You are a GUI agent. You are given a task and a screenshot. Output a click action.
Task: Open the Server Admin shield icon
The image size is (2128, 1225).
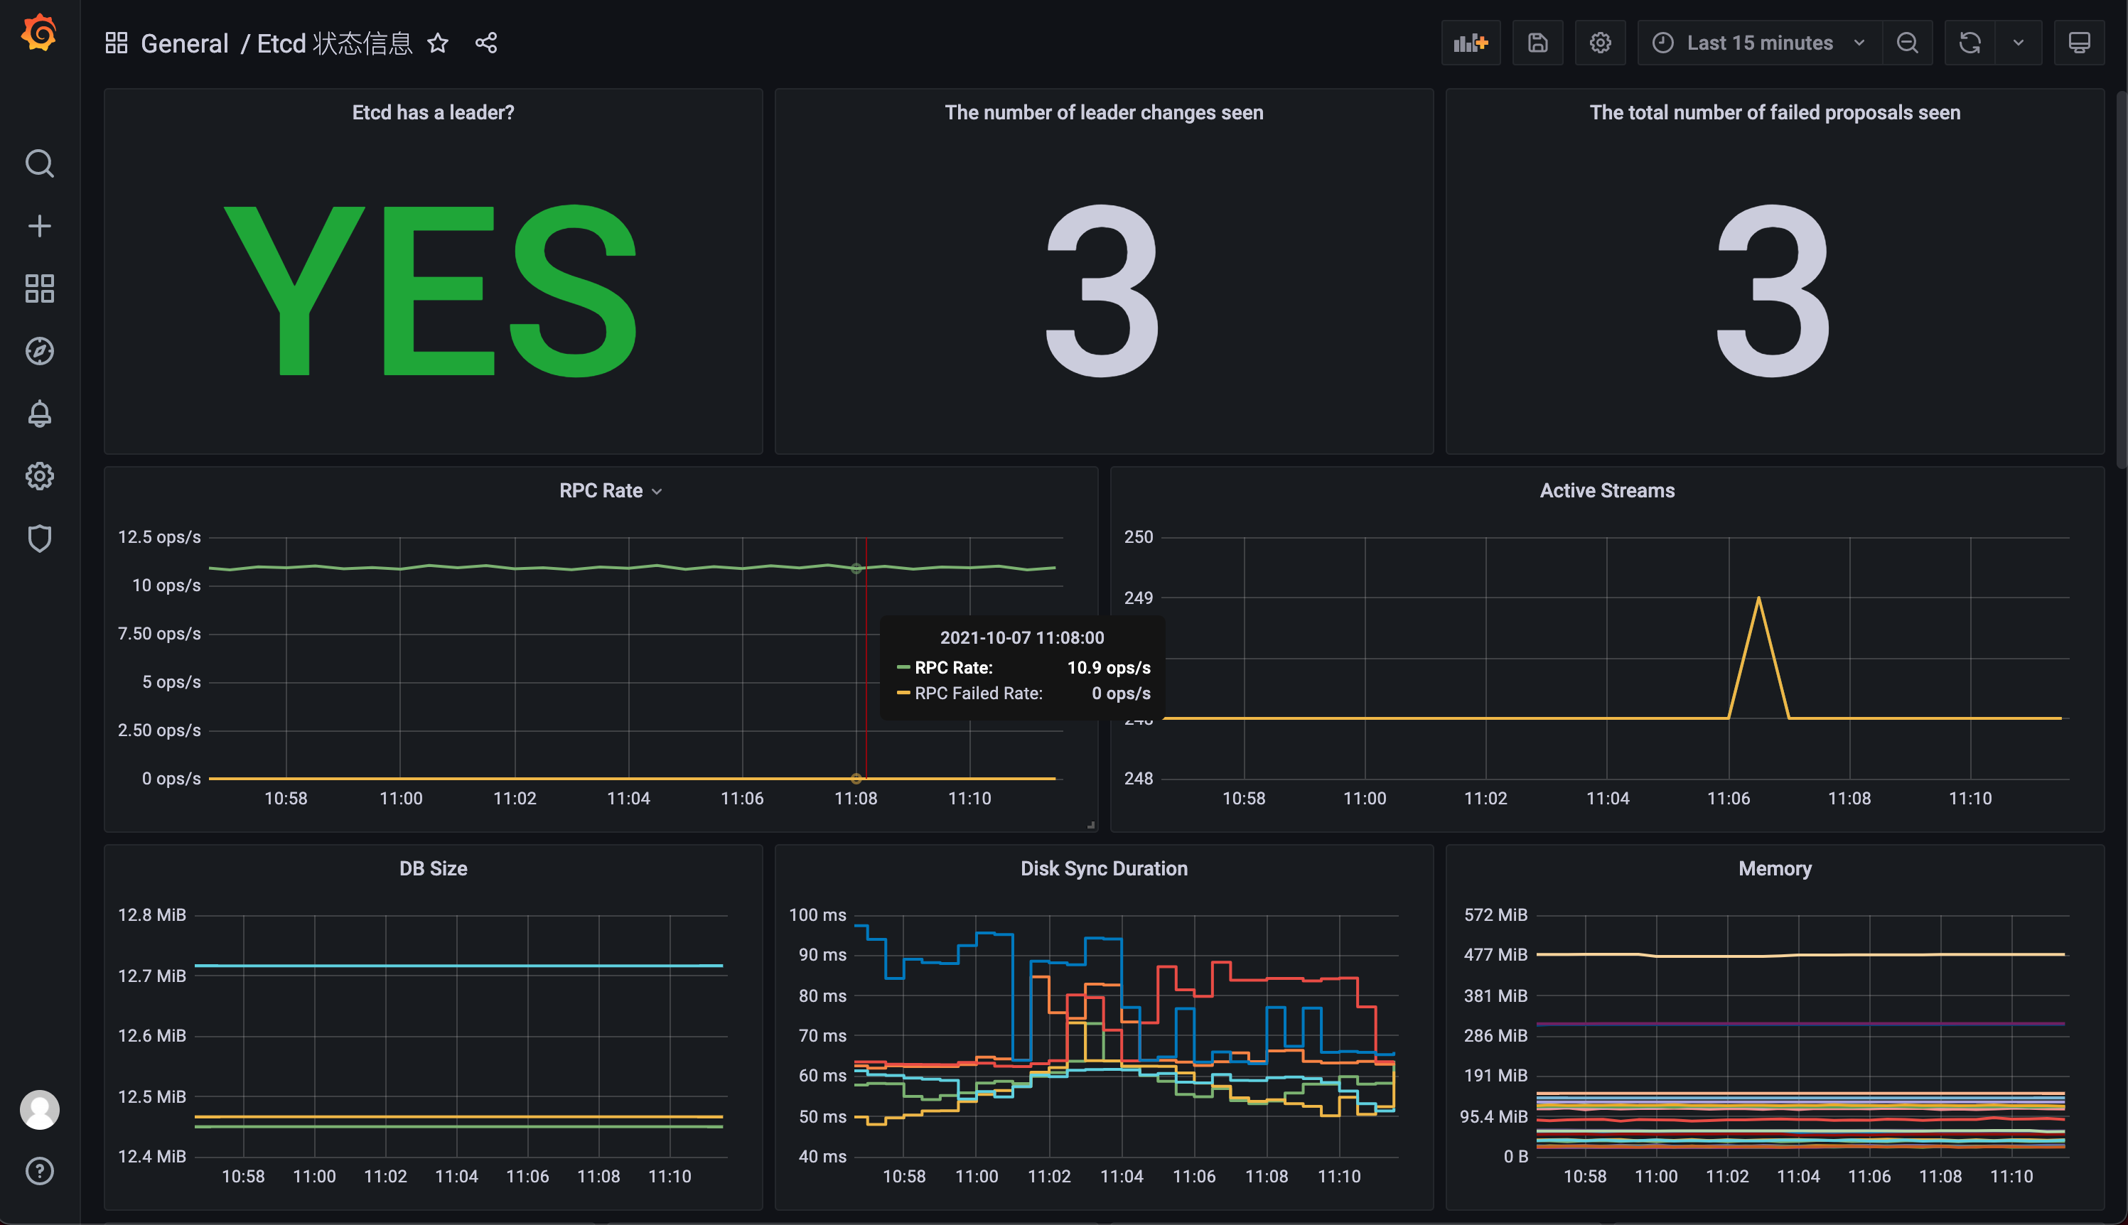40,539
